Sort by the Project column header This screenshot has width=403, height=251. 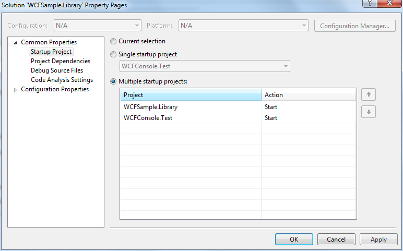(191, 95)
